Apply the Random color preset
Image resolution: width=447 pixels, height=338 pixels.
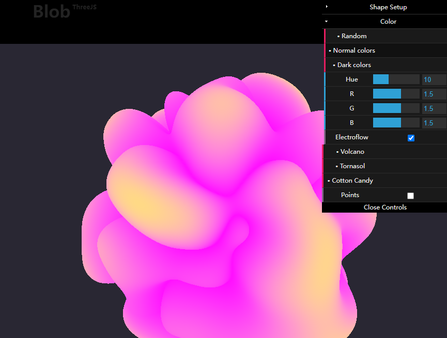(x=353, y=36)
